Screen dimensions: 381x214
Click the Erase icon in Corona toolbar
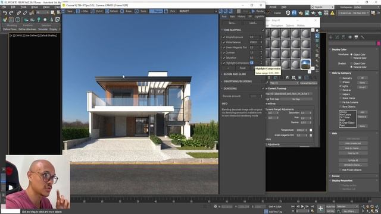121,11
